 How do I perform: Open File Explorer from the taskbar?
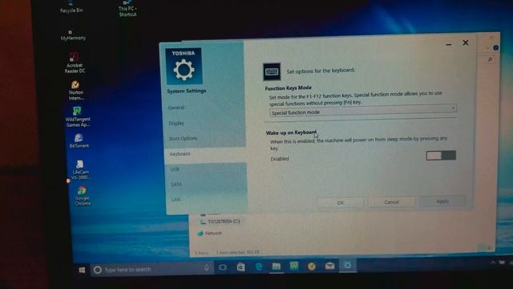pos(276,266)
